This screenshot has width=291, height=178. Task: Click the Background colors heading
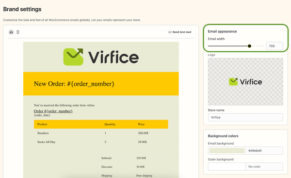point(223,136)
